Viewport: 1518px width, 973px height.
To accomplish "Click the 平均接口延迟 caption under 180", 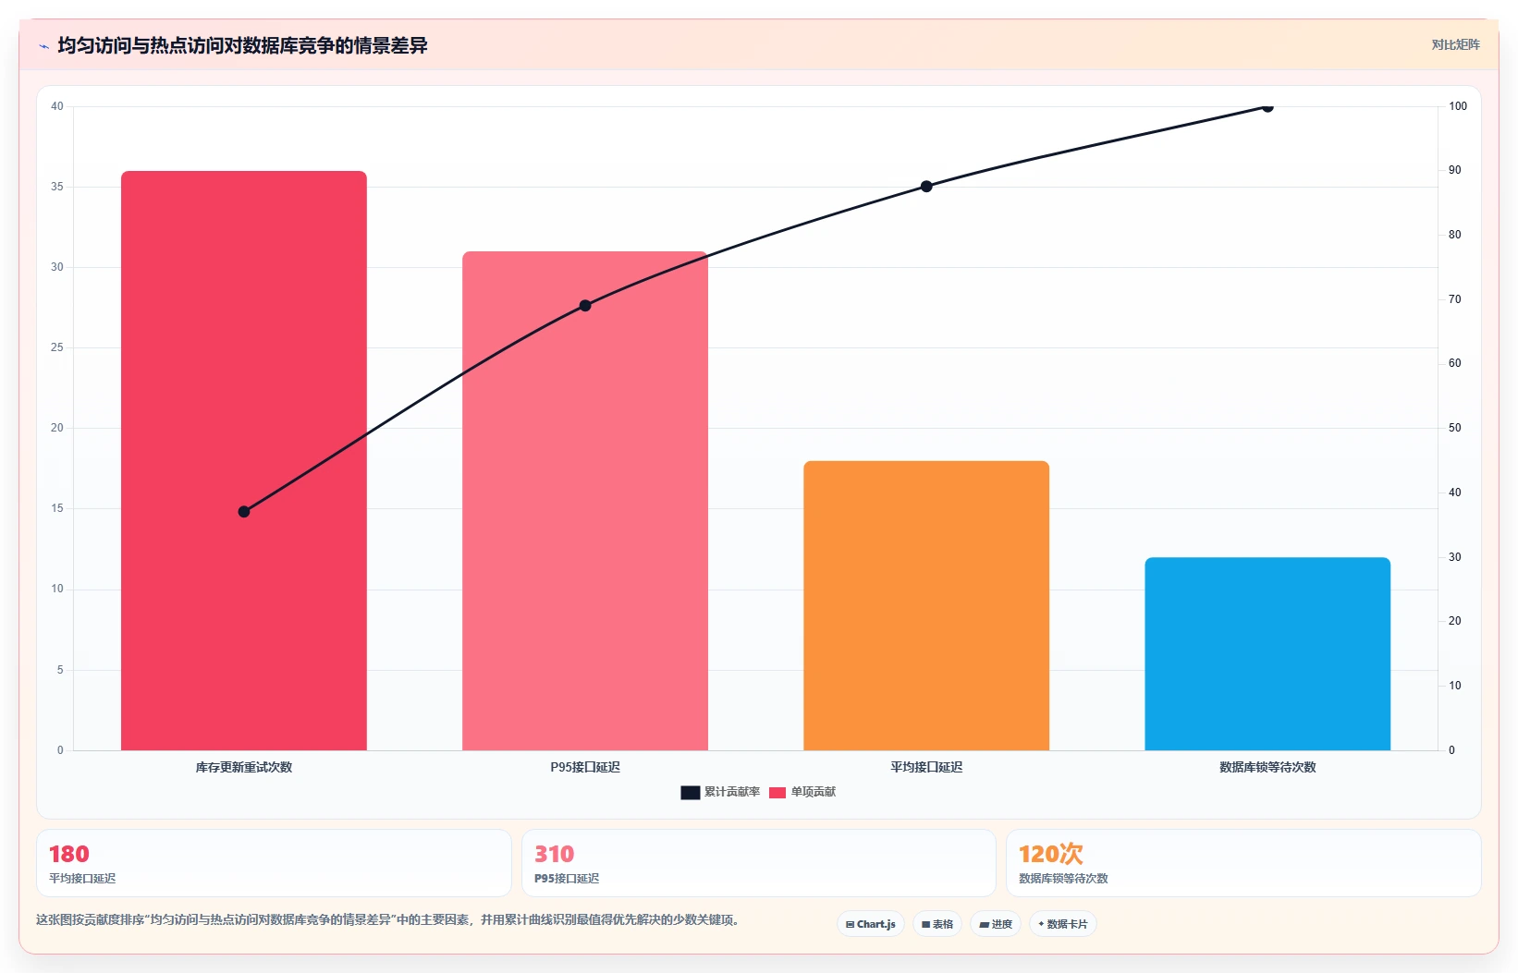I will pyautogui.click(x=82, y=879).
